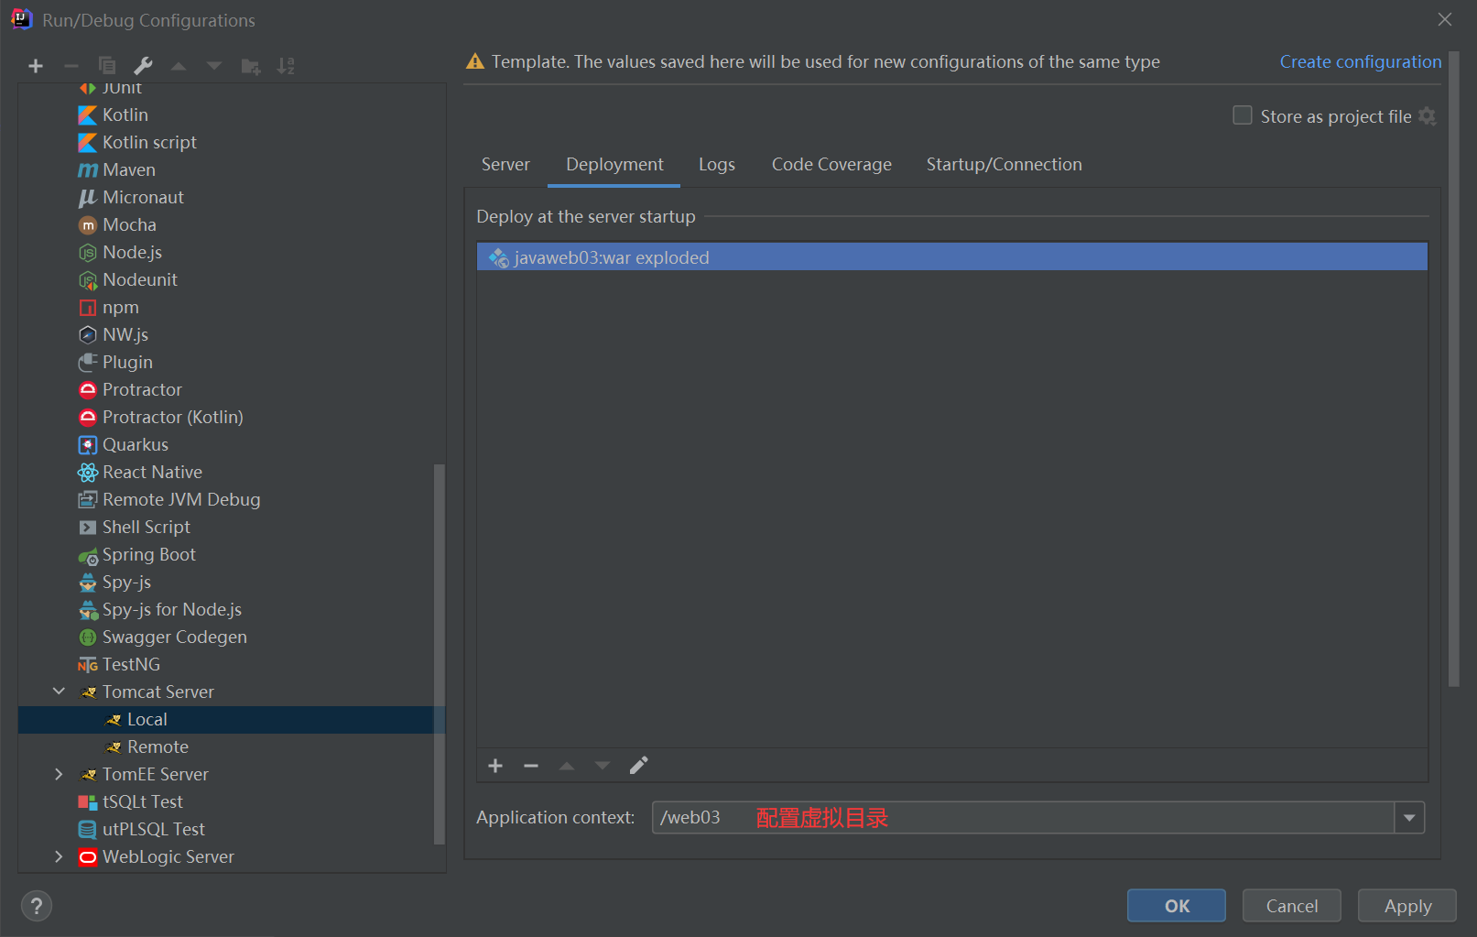This screenshot has height=937, width=1477.
Task: Move artifact down in deployment list
Action: point(603,766)
